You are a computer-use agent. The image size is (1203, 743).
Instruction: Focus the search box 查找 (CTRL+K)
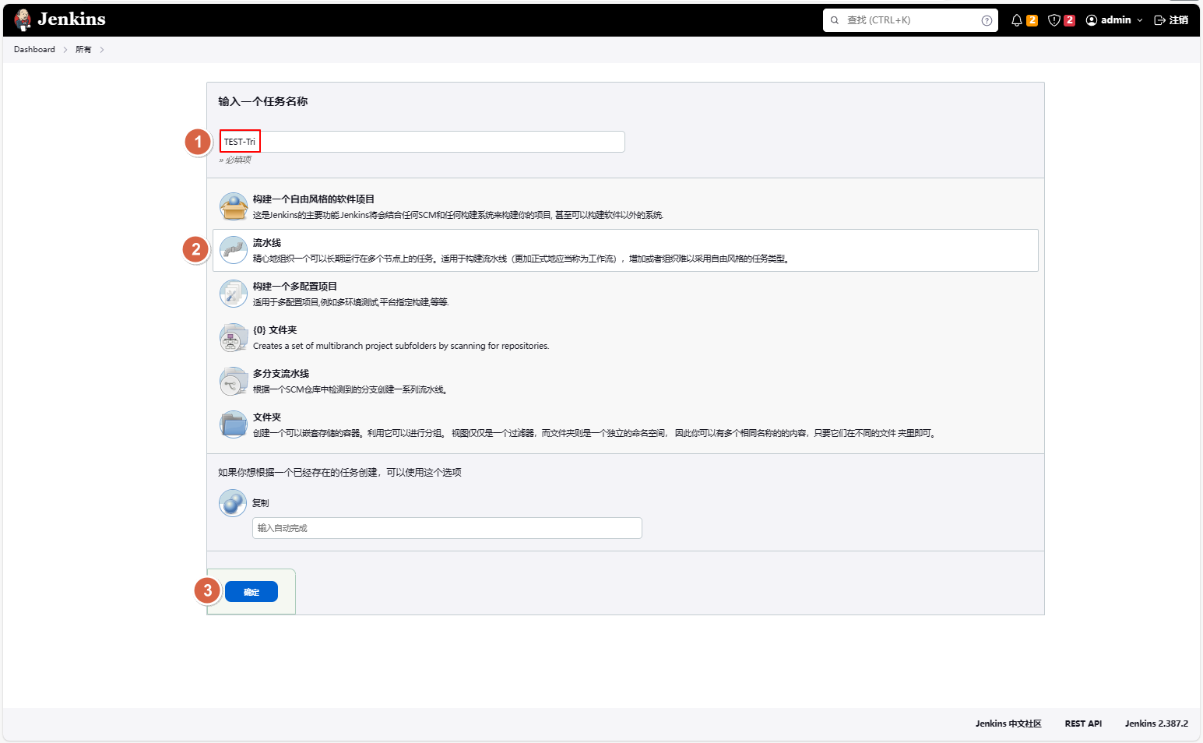pos(910,20)
